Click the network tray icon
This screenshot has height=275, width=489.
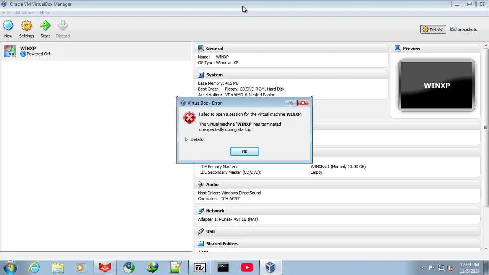441,268
